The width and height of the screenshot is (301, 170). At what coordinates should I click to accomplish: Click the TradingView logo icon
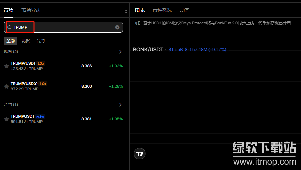(139, 154)
